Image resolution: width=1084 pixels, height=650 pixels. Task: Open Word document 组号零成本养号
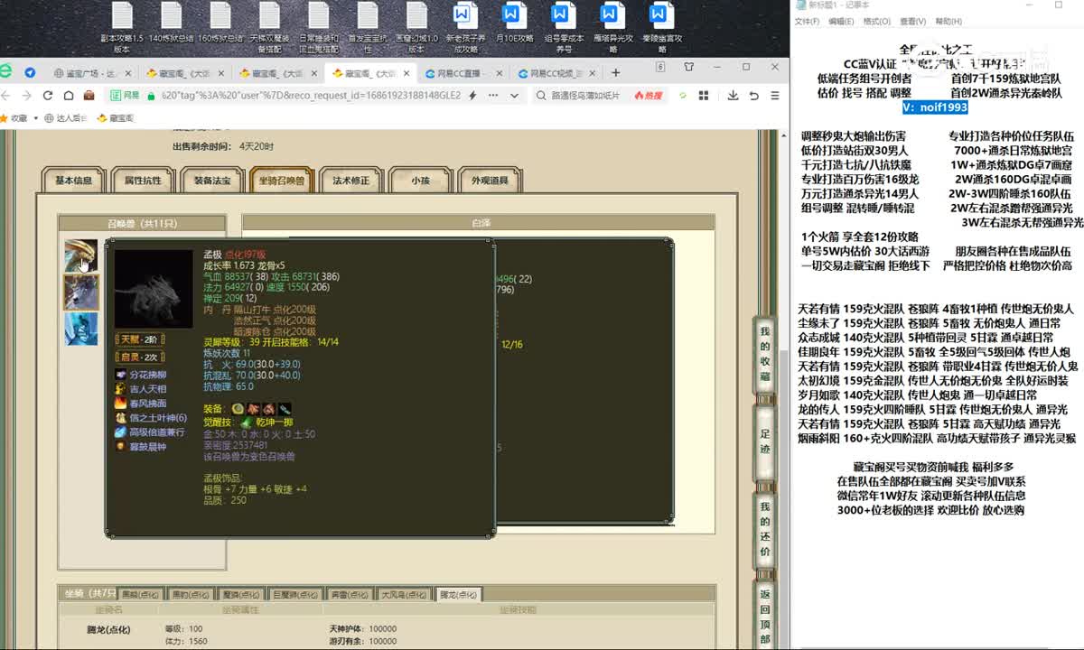[x=564, y=28]
